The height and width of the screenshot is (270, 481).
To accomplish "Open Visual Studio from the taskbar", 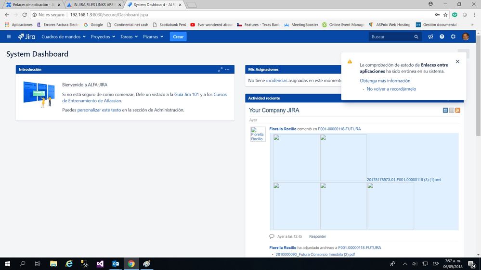I will (x=100, y=264).
